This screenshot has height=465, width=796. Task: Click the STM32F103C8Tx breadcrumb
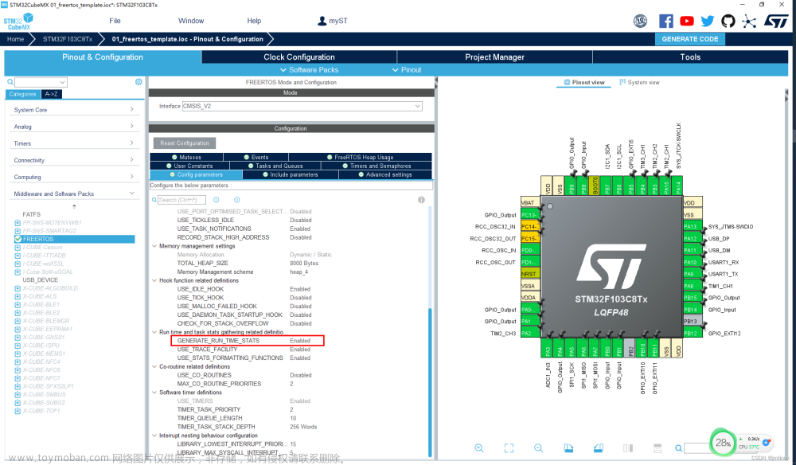pyautogui.click(x=68, y=39)
